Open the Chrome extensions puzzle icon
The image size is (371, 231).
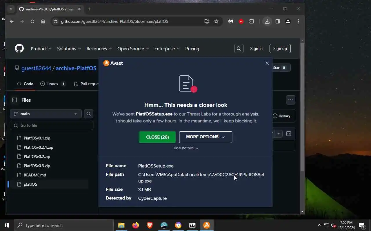[252, 21]
